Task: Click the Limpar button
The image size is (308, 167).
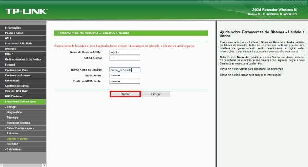Action: coord(156,94)
